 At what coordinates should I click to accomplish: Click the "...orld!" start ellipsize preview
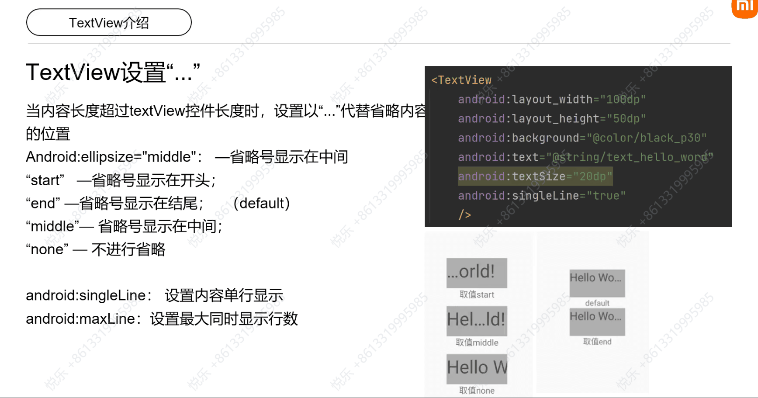477,273
